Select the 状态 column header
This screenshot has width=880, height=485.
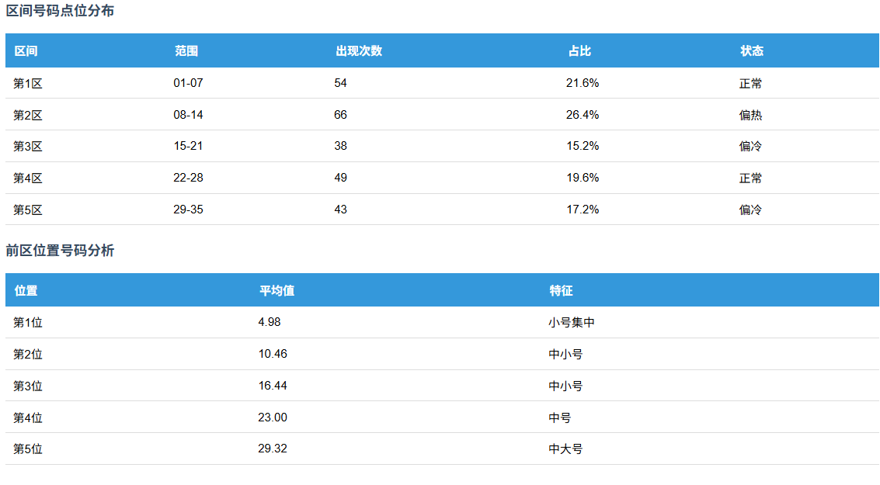click(x=751, y=51)
